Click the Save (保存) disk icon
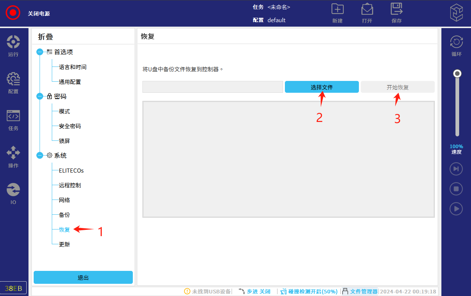This screenshot has width=471, height=296. (x=396, y=10)
